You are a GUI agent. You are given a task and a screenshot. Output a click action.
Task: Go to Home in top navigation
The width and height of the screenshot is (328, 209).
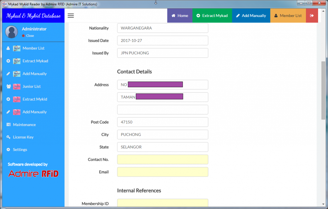click(x=180, y=15)
